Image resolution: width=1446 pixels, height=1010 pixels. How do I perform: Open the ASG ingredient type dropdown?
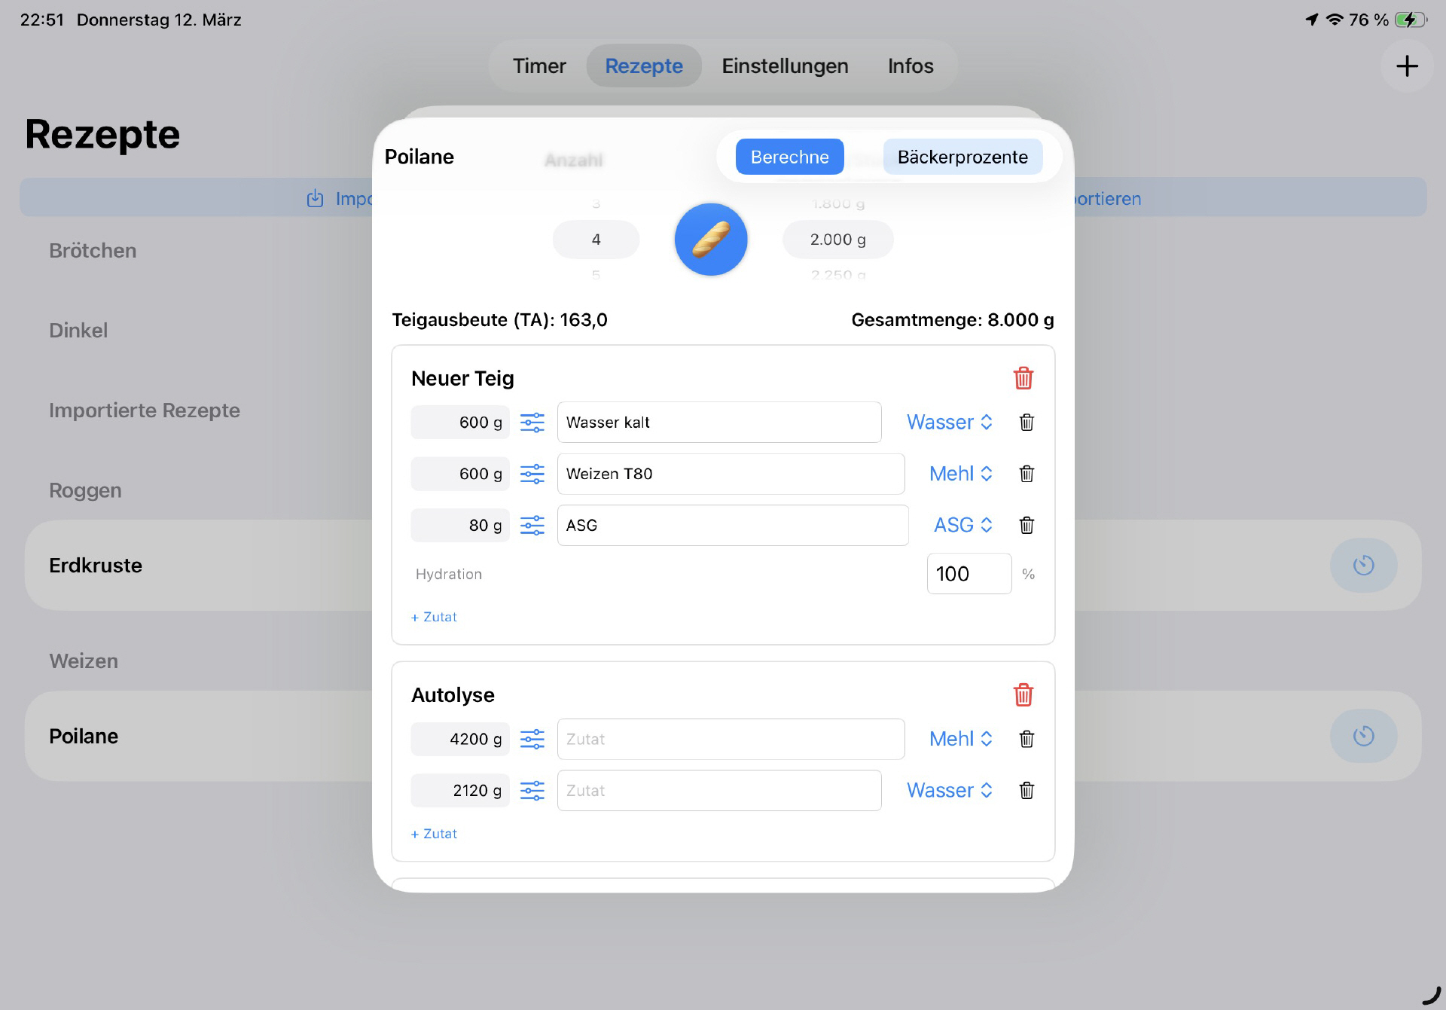pos(962,525)
